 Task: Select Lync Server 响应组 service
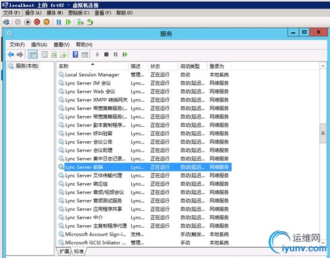(144, 184)
